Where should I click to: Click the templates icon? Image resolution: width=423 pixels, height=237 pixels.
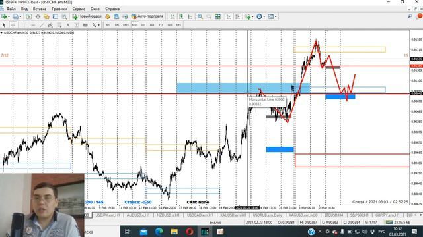click(271, 16)
